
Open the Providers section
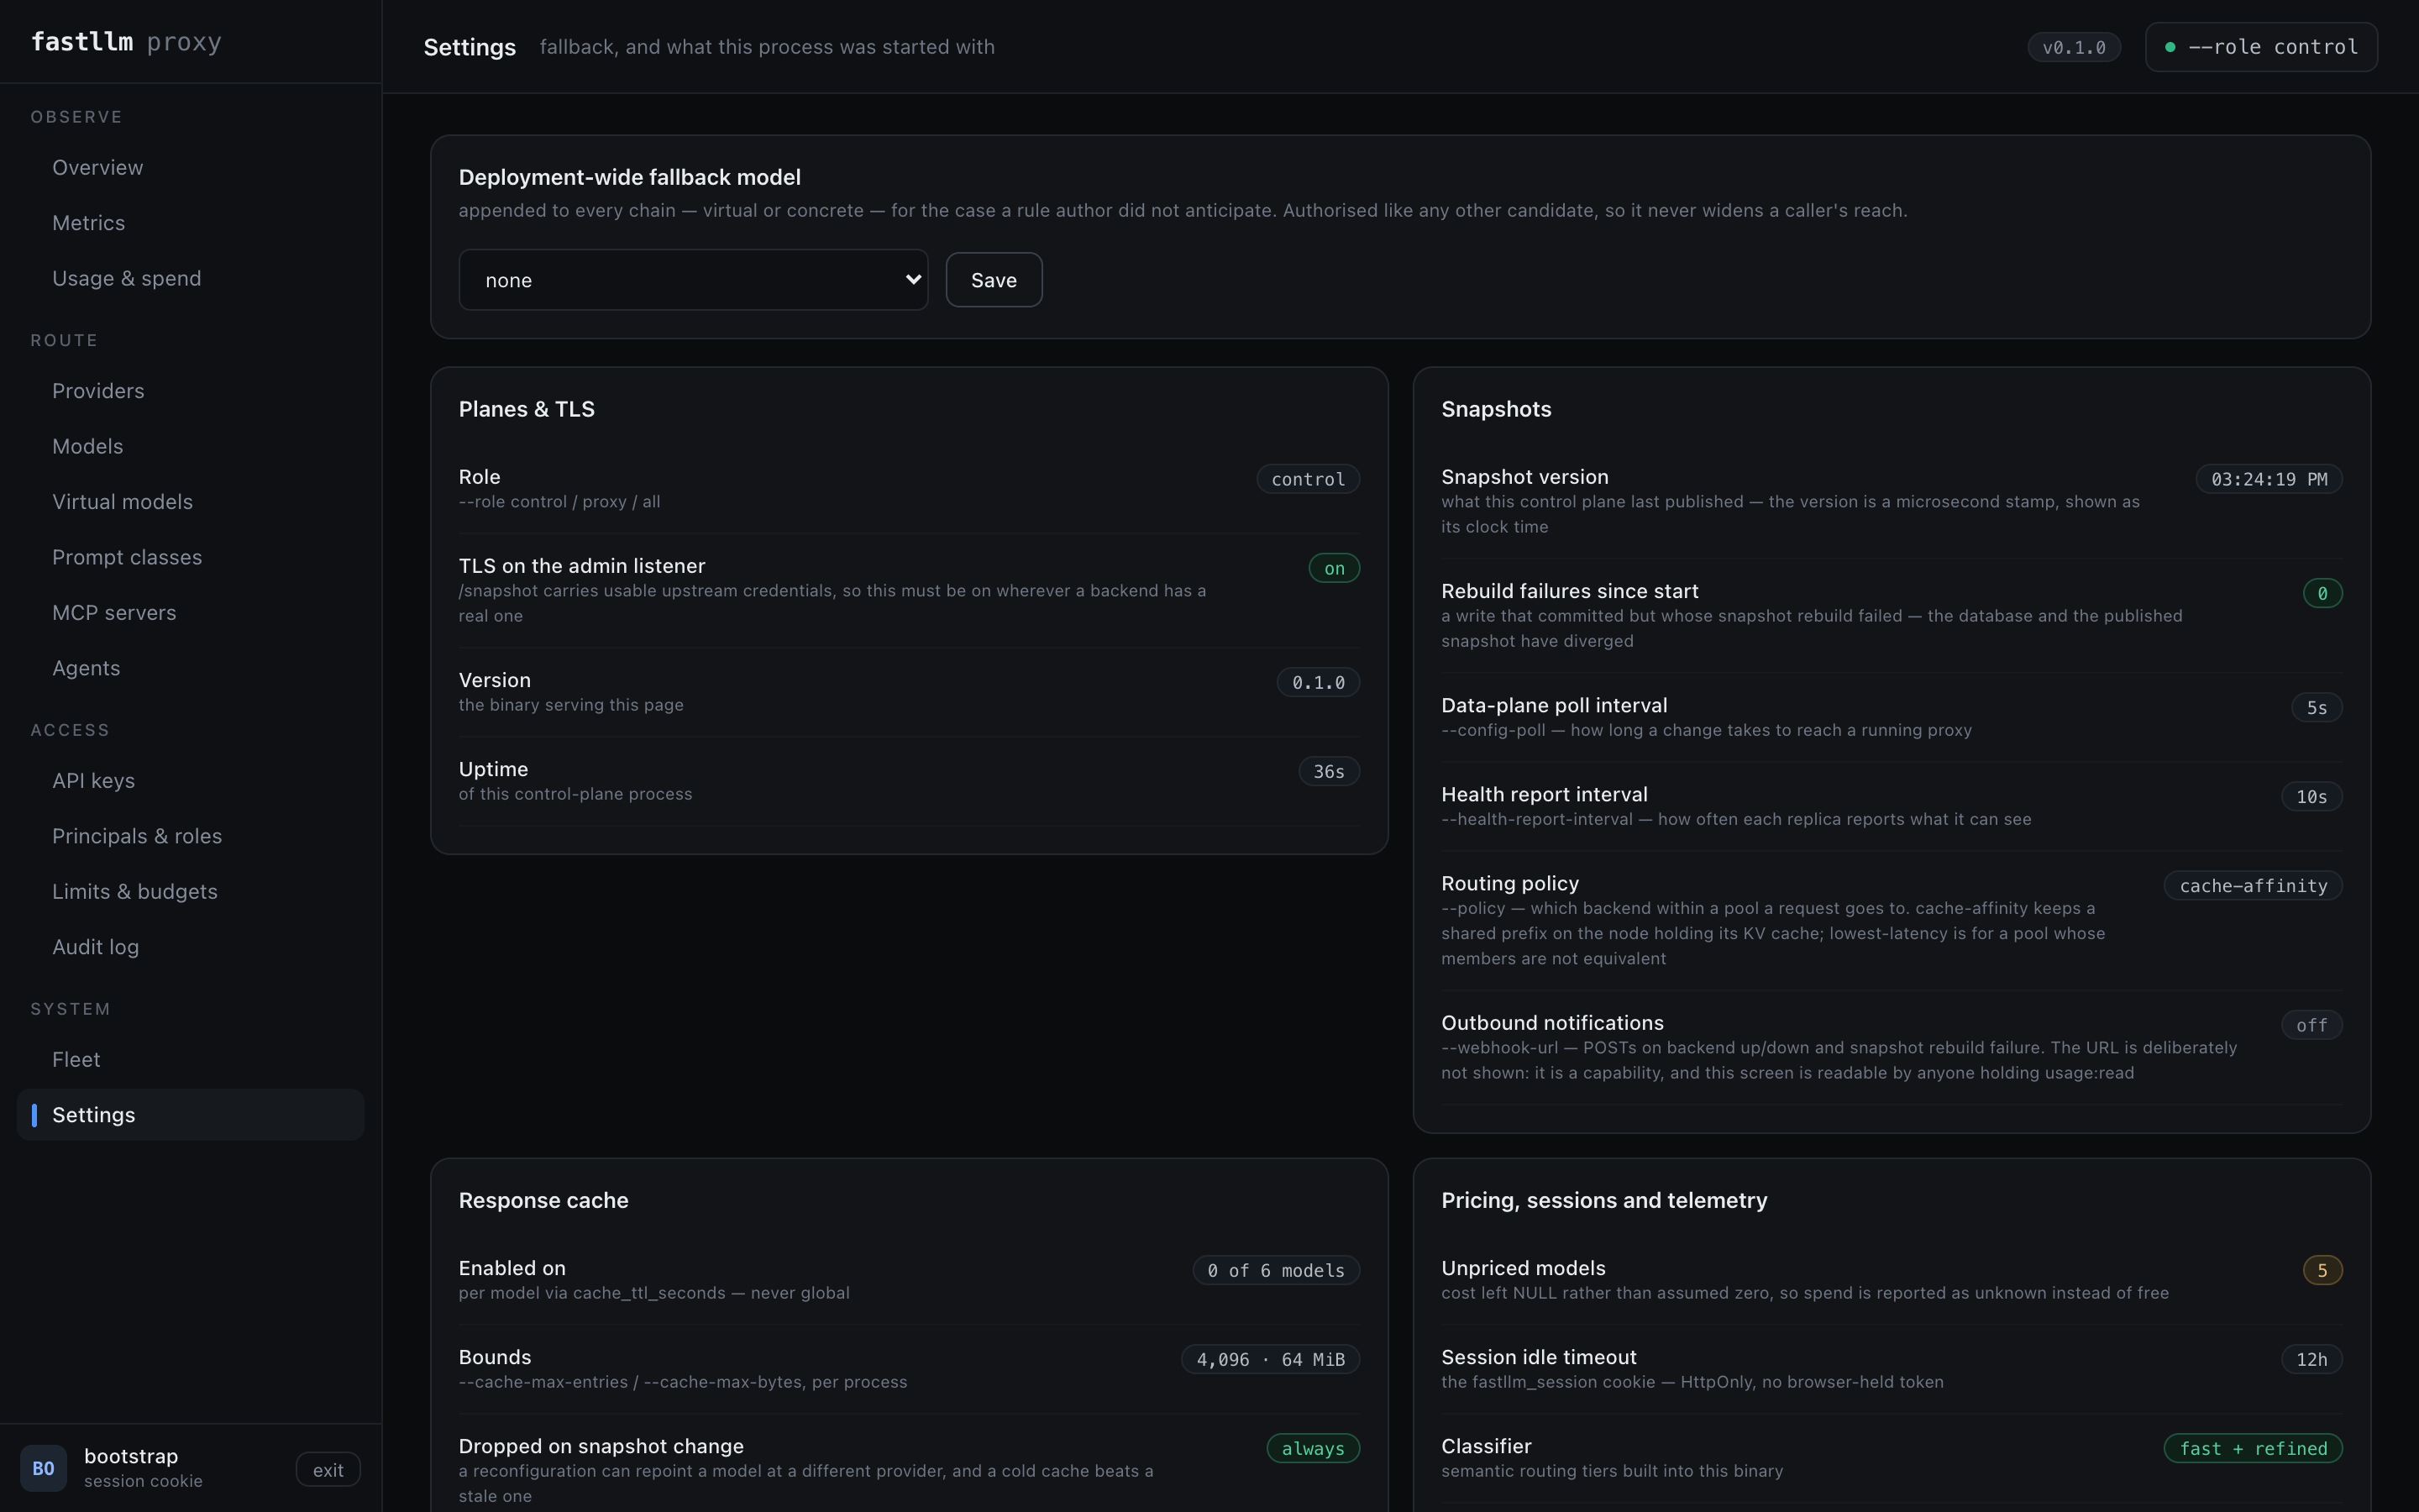coord(190,391)
